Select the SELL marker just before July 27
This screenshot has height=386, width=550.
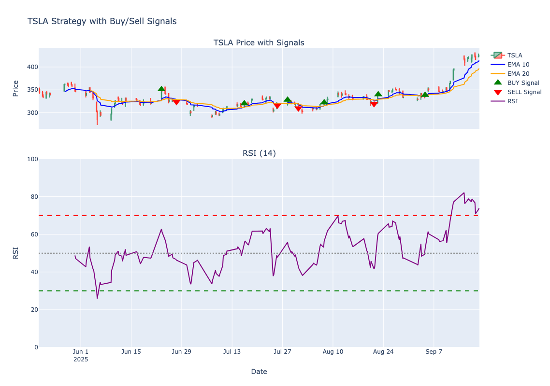pyautogui.click(x=277, y=106)
